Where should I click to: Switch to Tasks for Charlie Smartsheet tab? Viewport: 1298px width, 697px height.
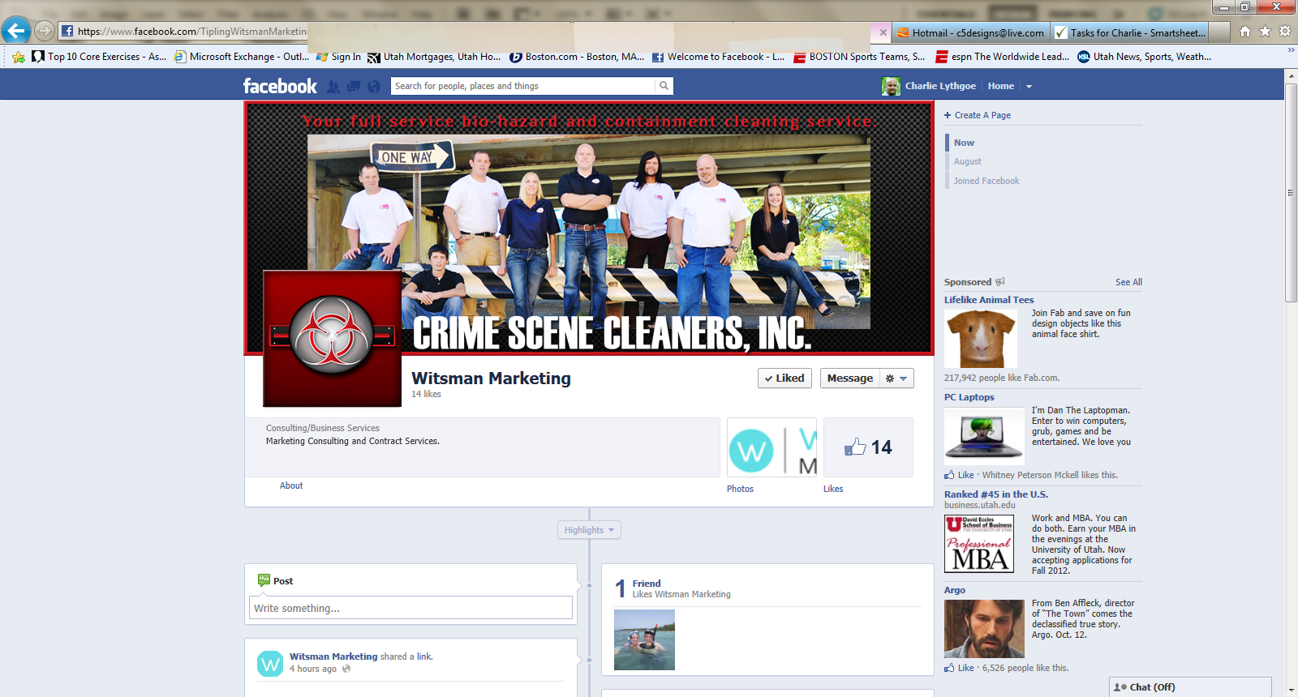[x=1130, y=32]
